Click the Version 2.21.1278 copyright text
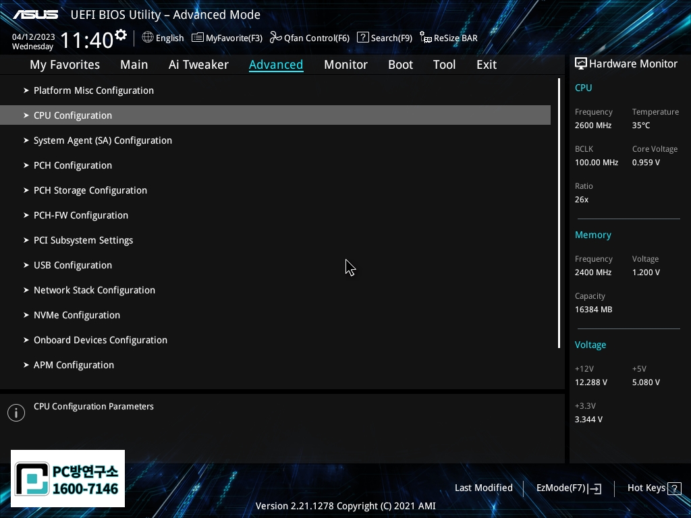Image resolution: width=691 pixels, height=518 pixels. pos(345,506)
